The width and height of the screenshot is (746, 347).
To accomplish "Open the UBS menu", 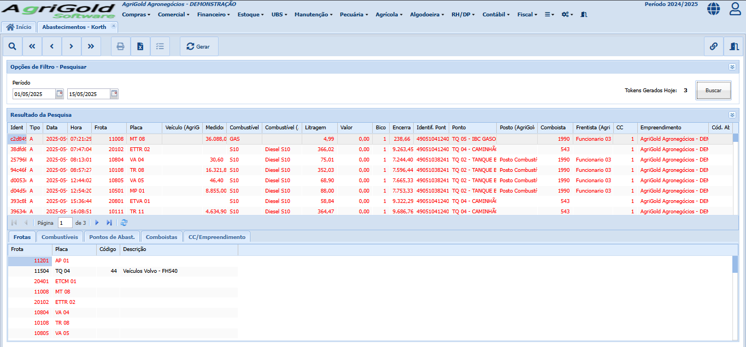I will 279,15.
